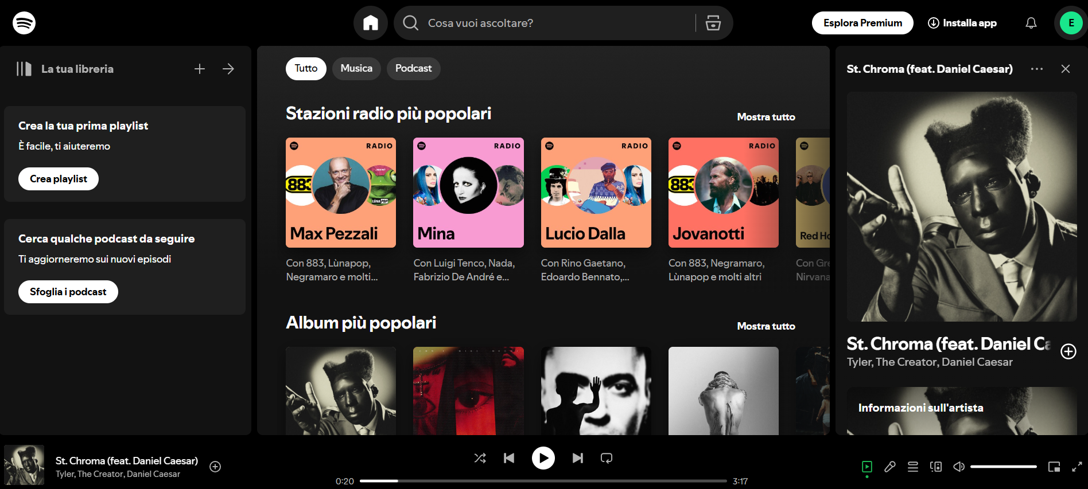Open connect to a device icon

pyautogui.click(x=936, y=467)
